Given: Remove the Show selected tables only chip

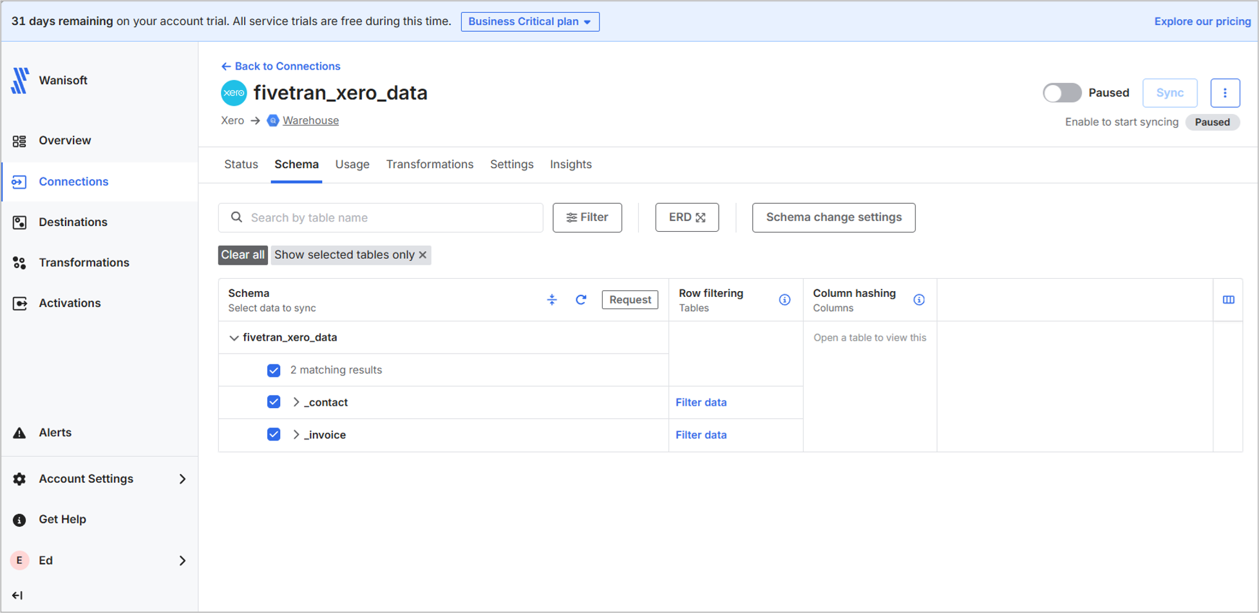Looking at the screenshot, I should [x=422, y=255].
